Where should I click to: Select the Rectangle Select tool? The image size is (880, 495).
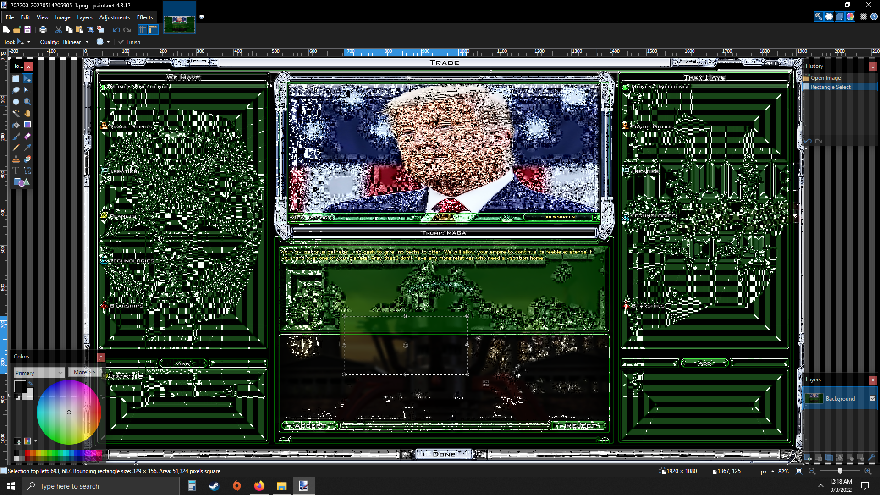click(16, 79)
